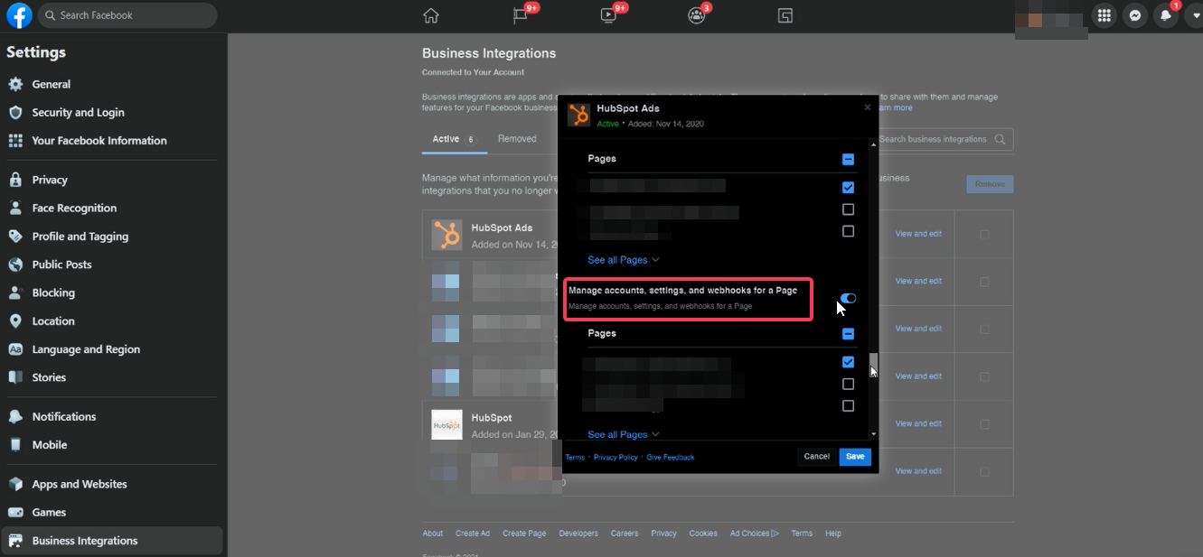Click the cube icon for Apps and Websites
This screenshot has width=1203, height=557.
tap(15, 484)
